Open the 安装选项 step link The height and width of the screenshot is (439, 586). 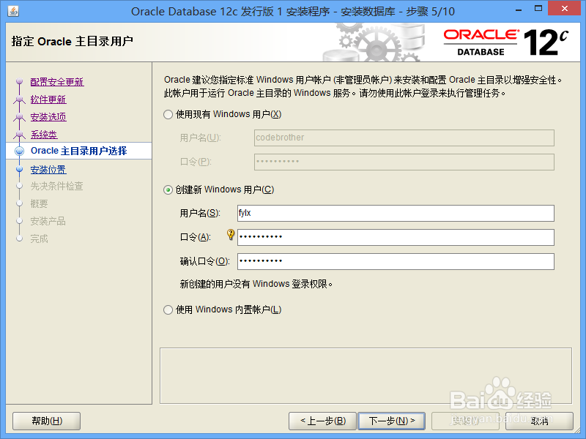pos(48,117)
